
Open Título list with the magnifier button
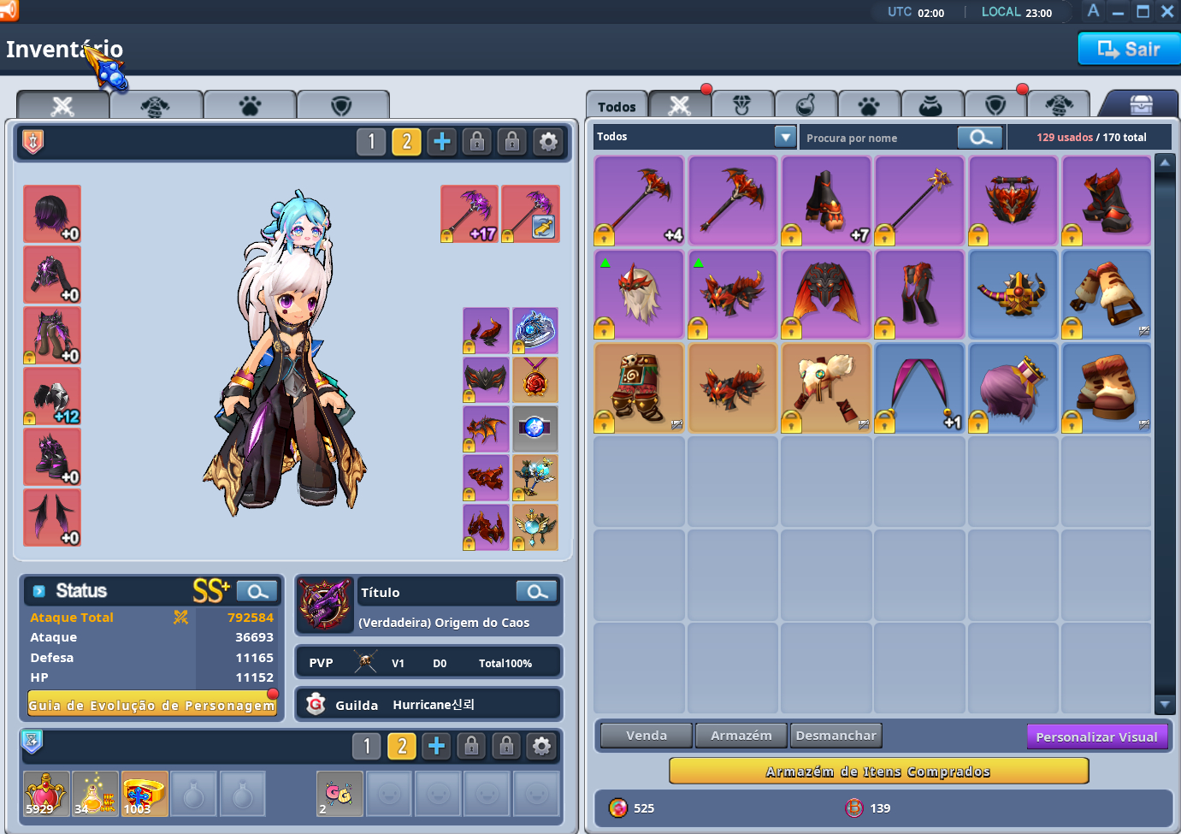pyautogui.click(x=537, y=592)
